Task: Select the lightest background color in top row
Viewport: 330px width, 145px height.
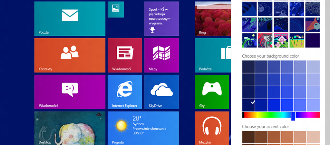Action: (x=313, y=66)
